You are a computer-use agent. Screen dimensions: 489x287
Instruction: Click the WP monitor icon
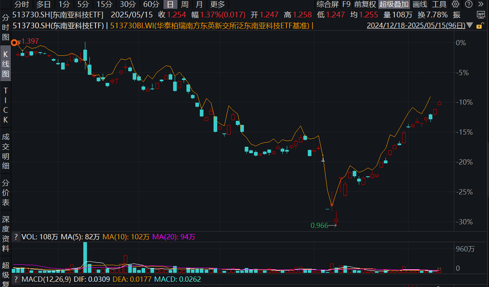(481, 15)
